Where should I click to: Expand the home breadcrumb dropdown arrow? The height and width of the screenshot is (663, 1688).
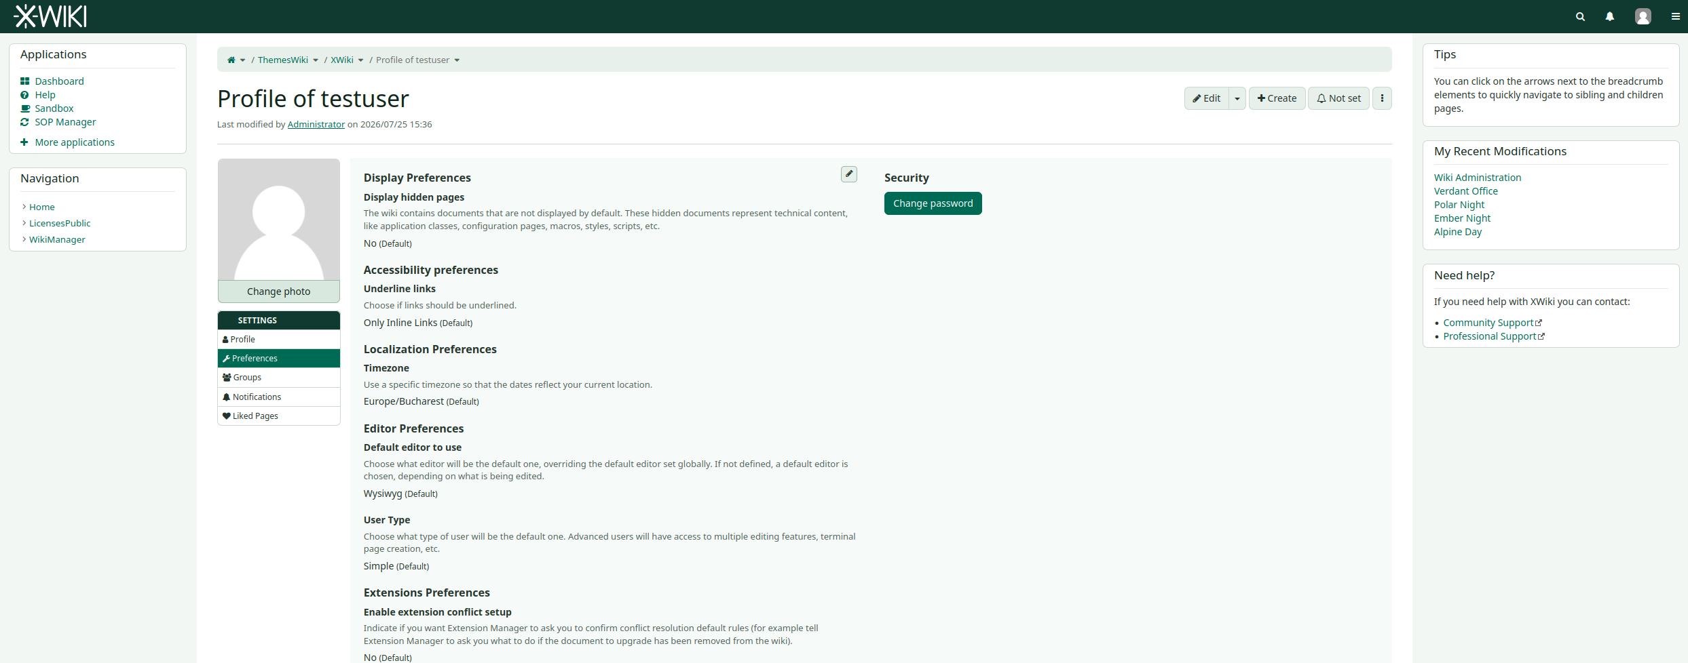coord(242,60)
